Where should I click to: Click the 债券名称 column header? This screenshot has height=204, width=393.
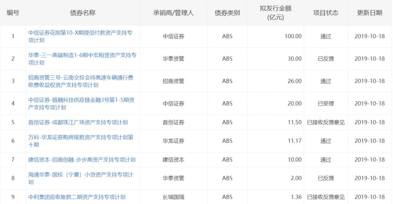coord(83,13)
